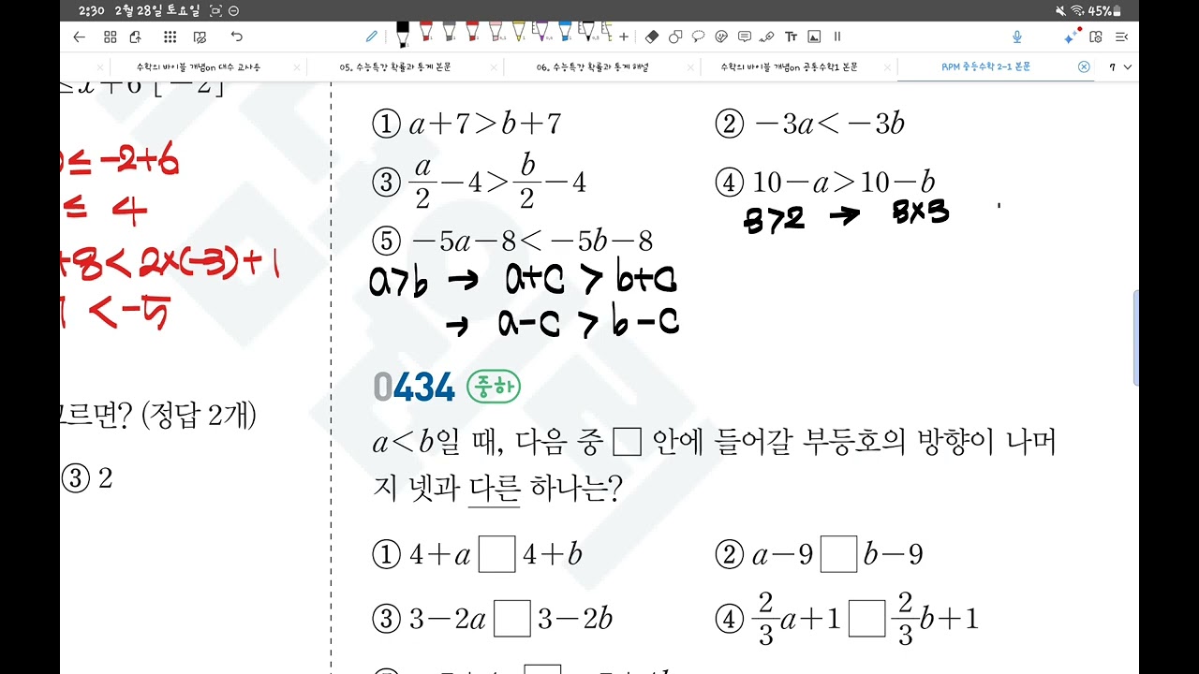Click the blank box in ③ 3−2a □ 3−2b
Screen dimensions: 1199x674
(x=512, y=619)
